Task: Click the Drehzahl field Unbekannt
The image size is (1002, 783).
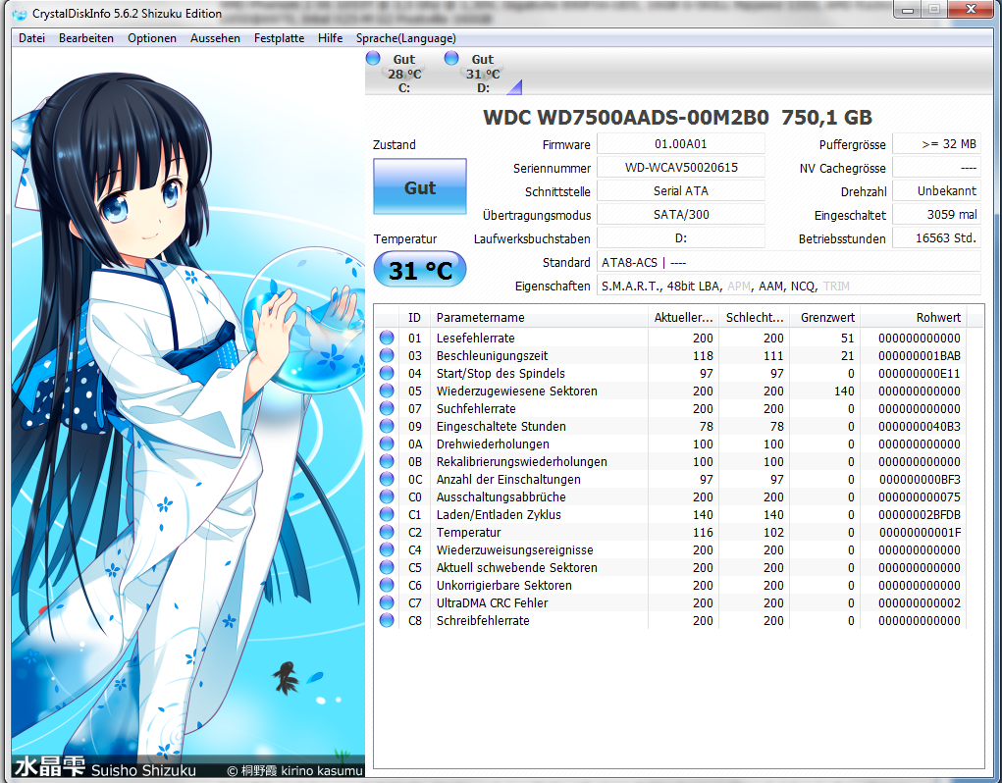Action: coord(936,191)
